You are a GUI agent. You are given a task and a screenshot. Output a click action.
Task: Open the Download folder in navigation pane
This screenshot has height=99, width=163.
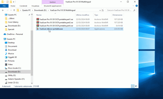[x=12, y=50]
